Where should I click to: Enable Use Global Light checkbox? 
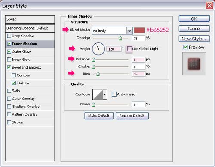pyautogui.click(x=129, y=49)
